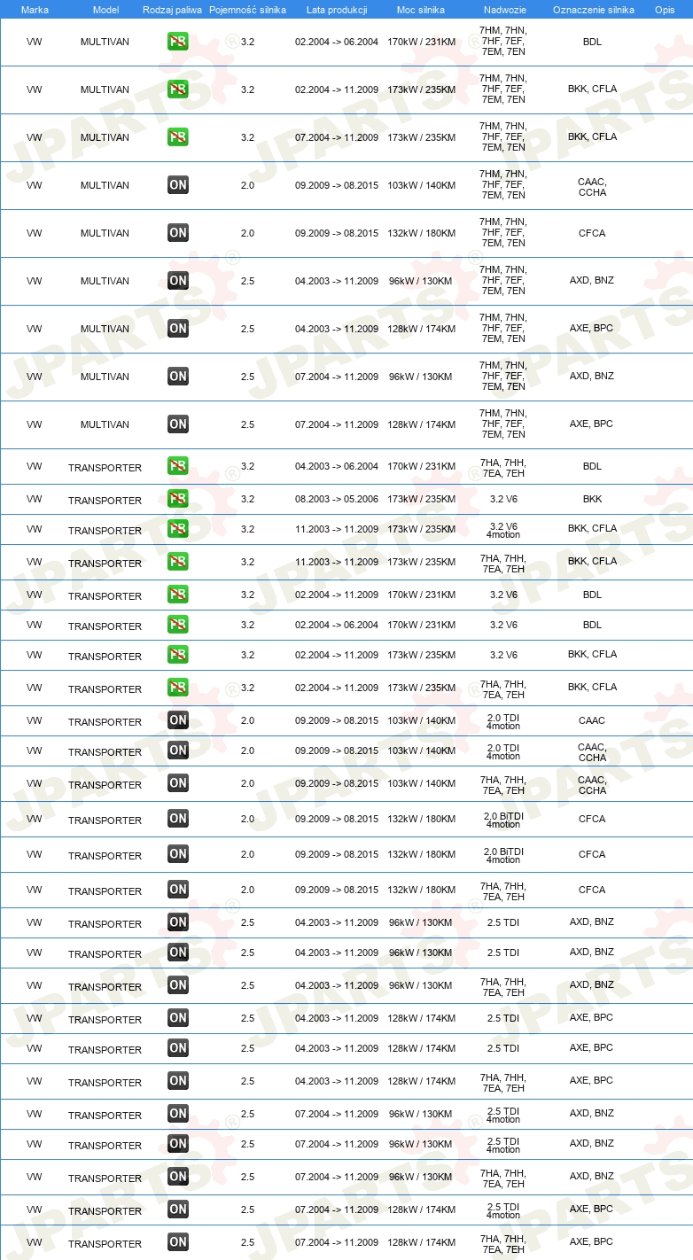Viewport: 693px width, 1260px height.
Task: Click '132kW / 180KM' in the Multivan row
Action: tap(421, 233)
